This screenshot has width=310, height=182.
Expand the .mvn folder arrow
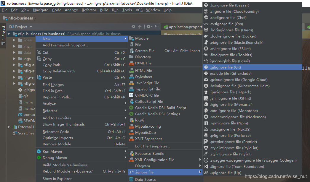coord(14,46)
